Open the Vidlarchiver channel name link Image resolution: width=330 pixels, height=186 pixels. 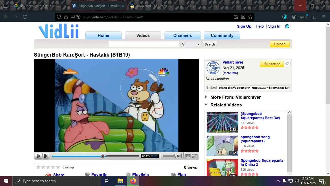233,62
